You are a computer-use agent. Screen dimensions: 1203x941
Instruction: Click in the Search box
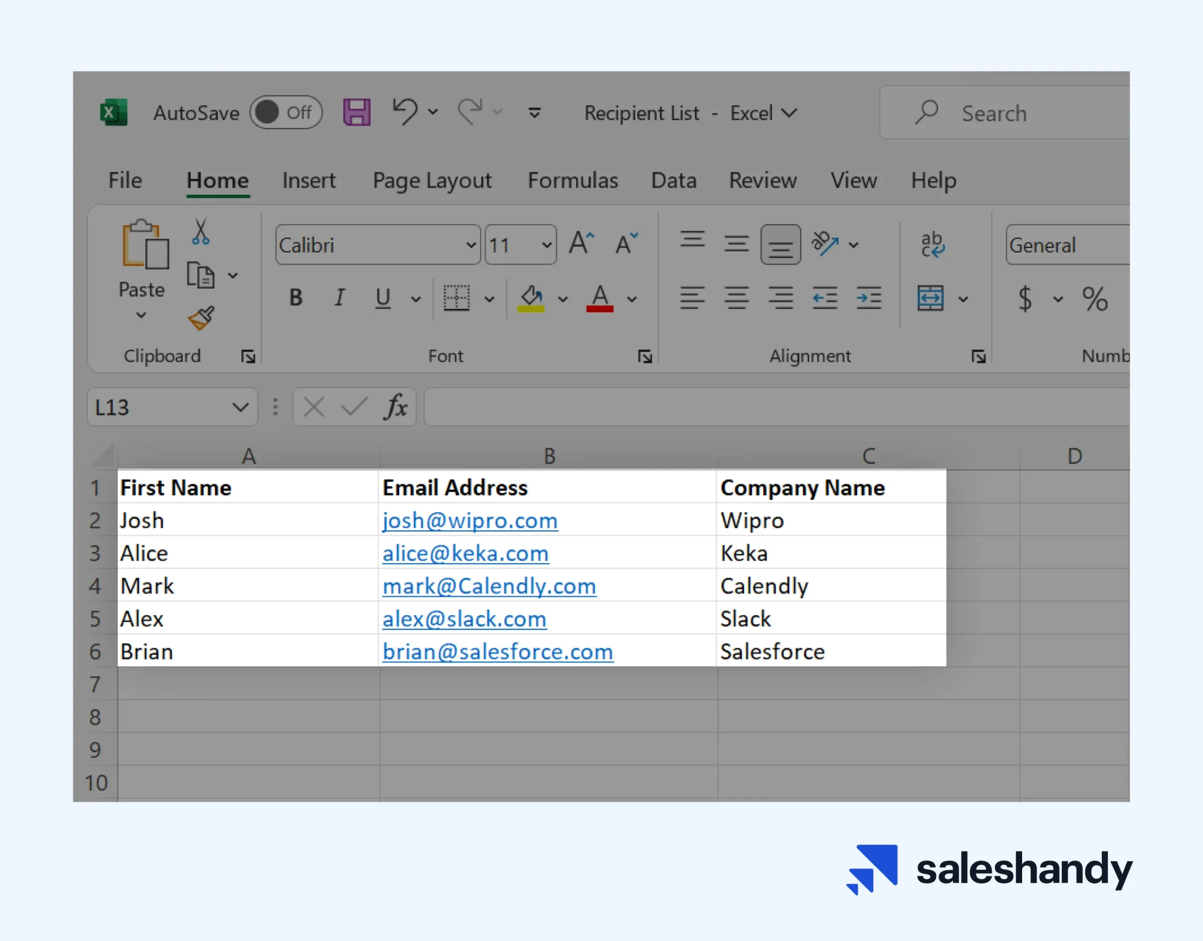[x=1005, y=113]
